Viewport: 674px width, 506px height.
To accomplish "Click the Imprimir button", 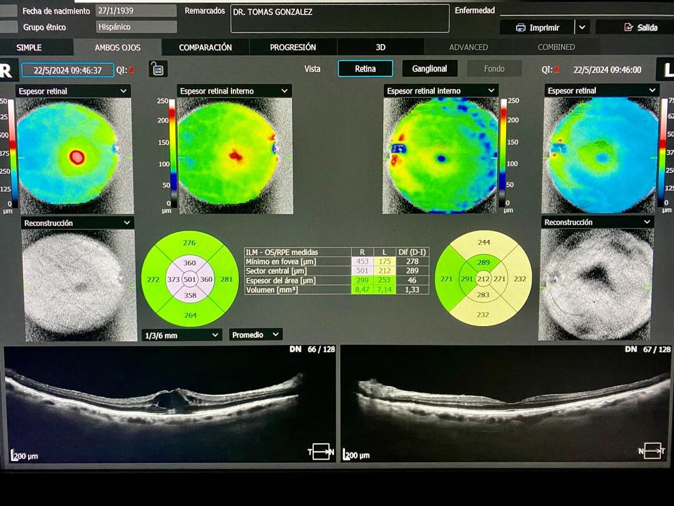I will tap(537, 27).
